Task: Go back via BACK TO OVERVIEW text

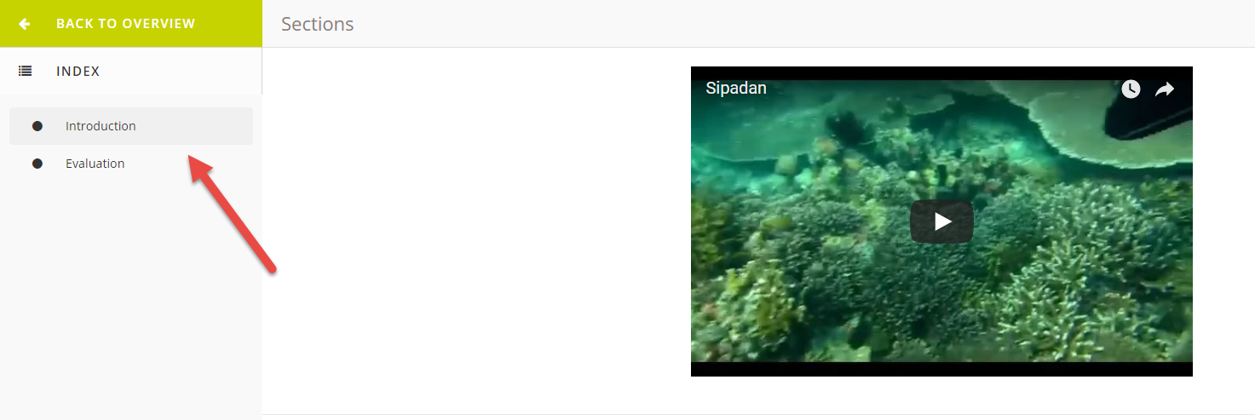Action: 125,24
